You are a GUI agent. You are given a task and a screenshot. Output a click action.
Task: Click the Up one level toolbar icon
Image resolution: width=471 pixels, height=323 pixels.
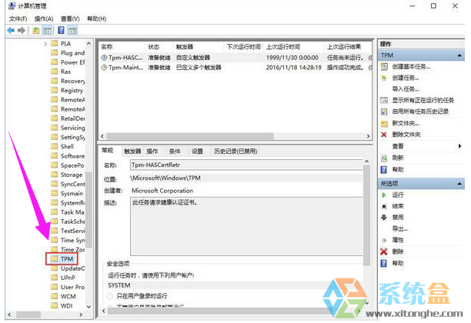pyautogui.click(x=35, y=30)
